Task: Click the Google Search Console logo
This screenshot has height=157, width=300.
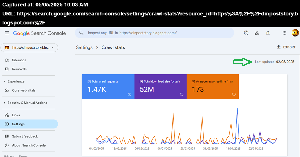Action: coord(39,33)
